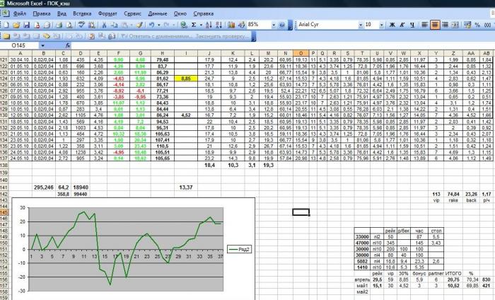
Task: Align cell text to the right
Action: click(445, 25)
